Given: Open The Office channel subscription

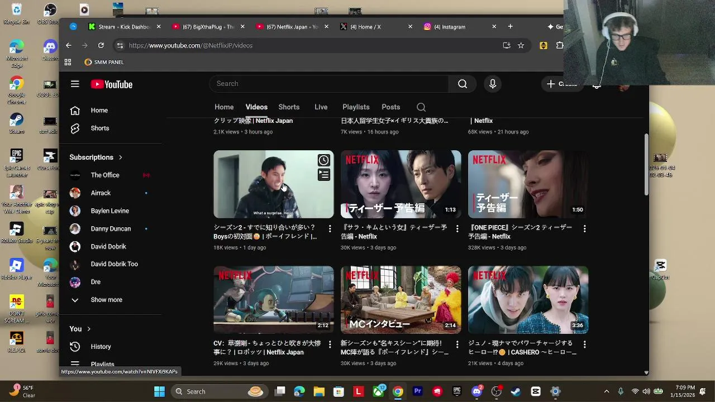Looking at the screenshot, I should click(x=105, y=175).
